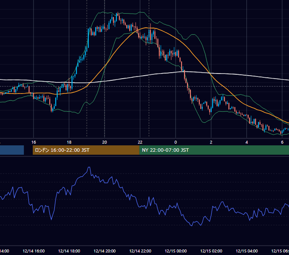Click the 12/15 04:00 date label
289x255 pixels.
pyautogui.click(x=246, y=251)
